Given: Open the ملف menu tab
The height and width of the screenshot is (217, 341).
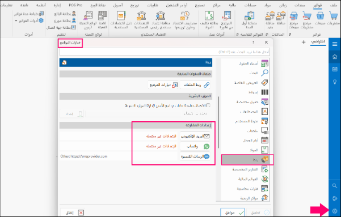Looking at the screenshot, I should point(334,5).
